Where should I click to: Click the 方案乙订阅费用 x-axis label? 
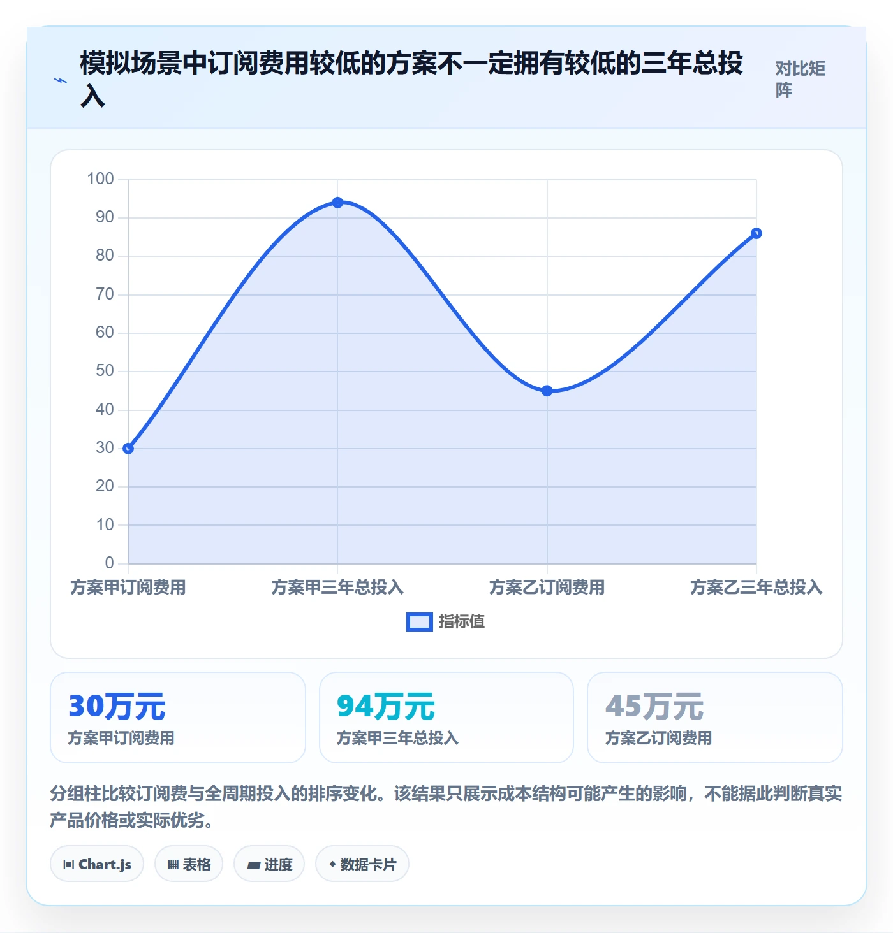tap(547, 587)
